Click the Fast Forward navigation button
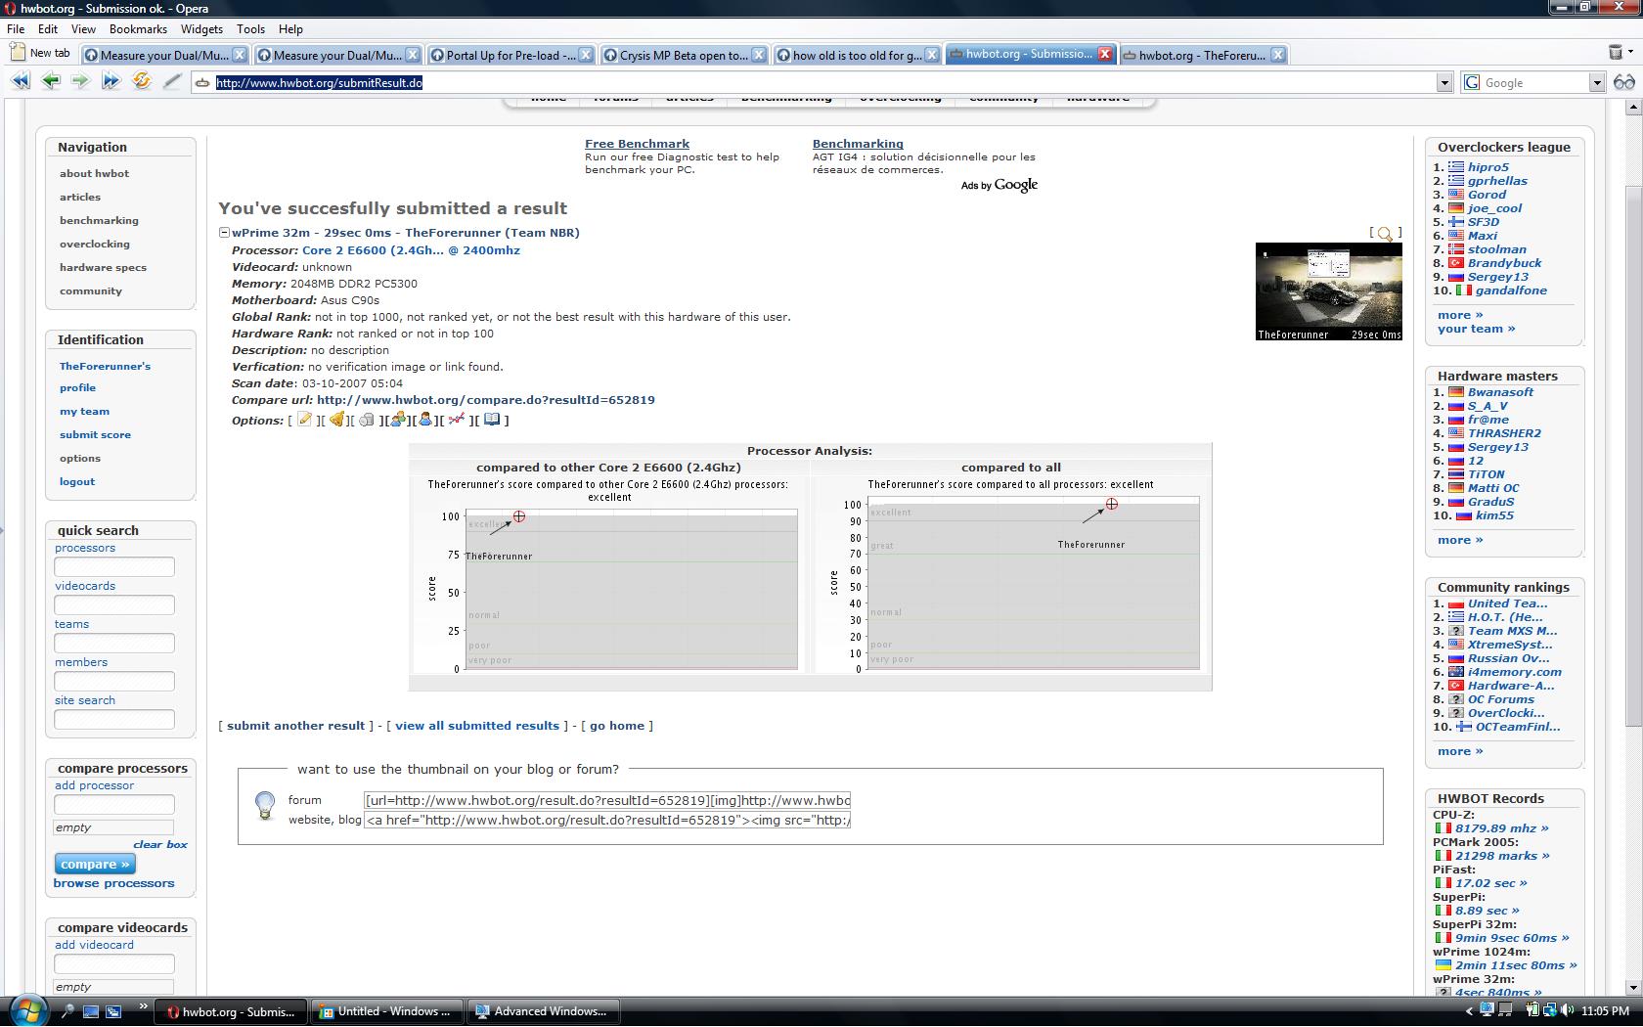This screenshot has width=1643, height=1027. point(111,82)
